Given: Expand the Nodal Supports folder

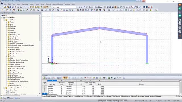Looking at the screenshot, I should [x=7, y=35].
